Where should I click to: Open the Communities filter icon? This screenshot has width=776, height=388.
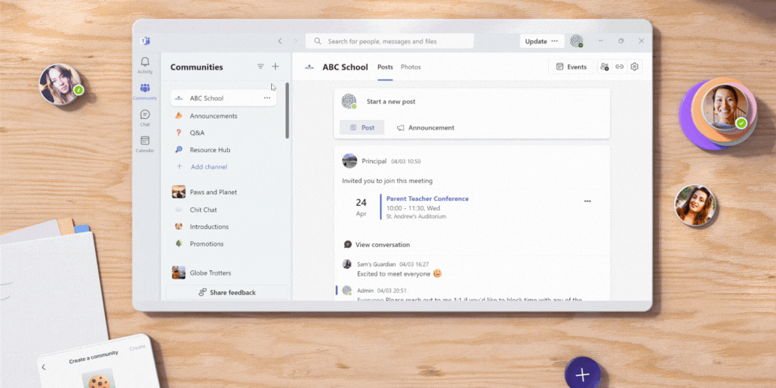[261, 67]
